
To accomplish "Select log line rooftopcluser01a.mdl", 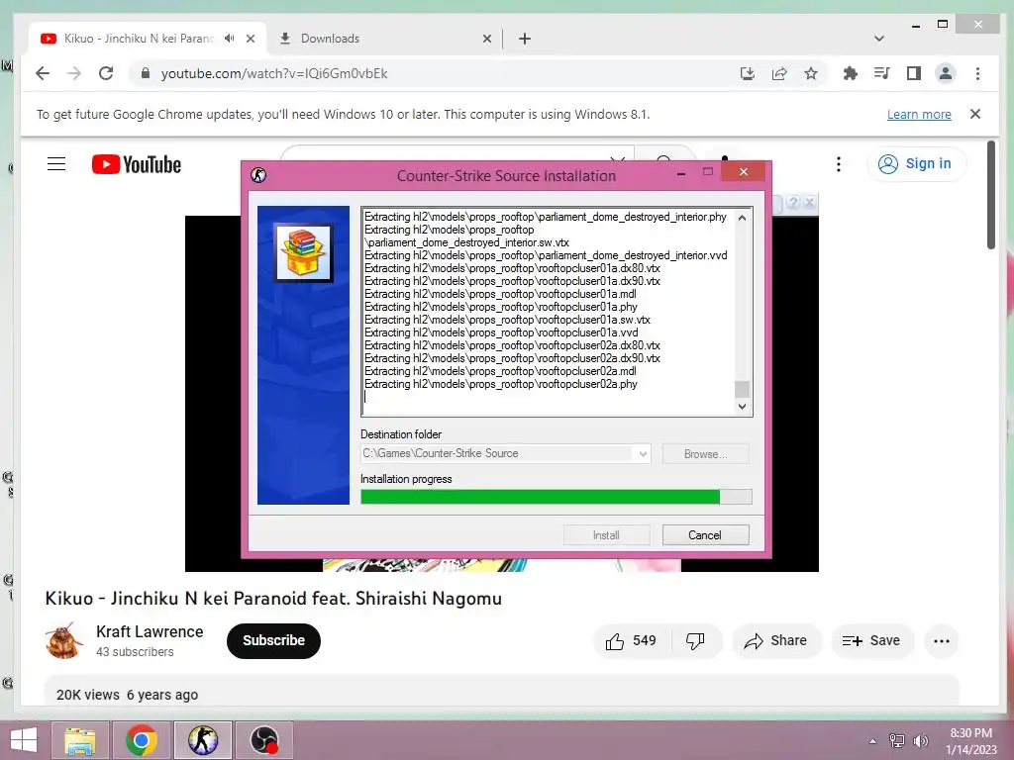I will (500, 294).
